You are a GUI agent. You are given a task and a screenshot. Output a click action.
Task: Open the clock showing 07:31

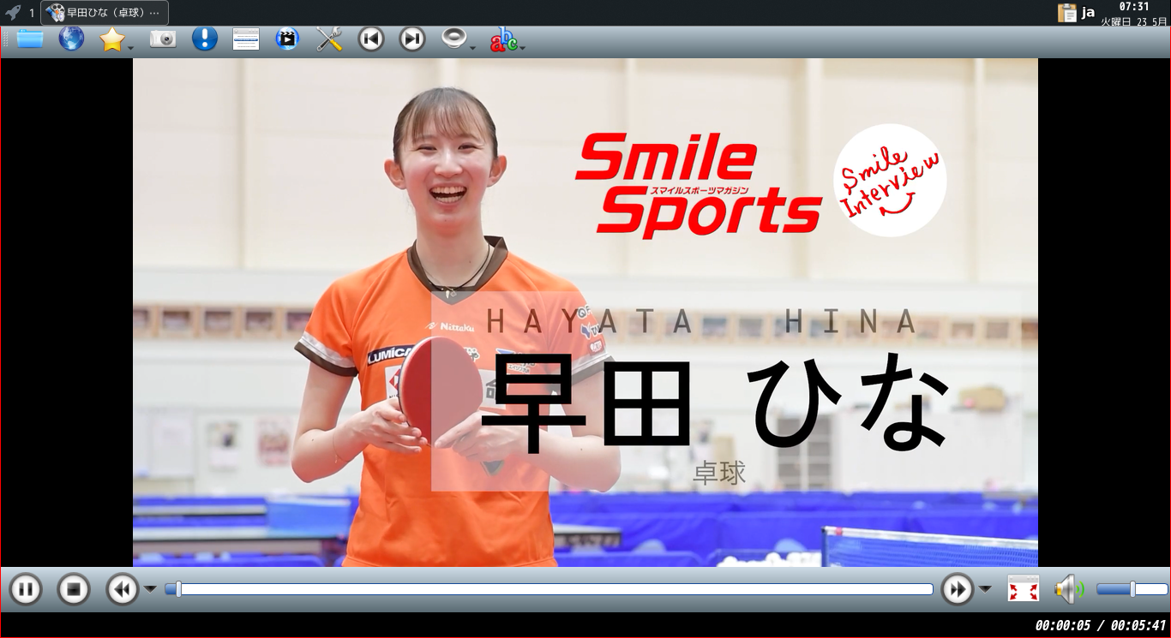tap(1134, 14)
